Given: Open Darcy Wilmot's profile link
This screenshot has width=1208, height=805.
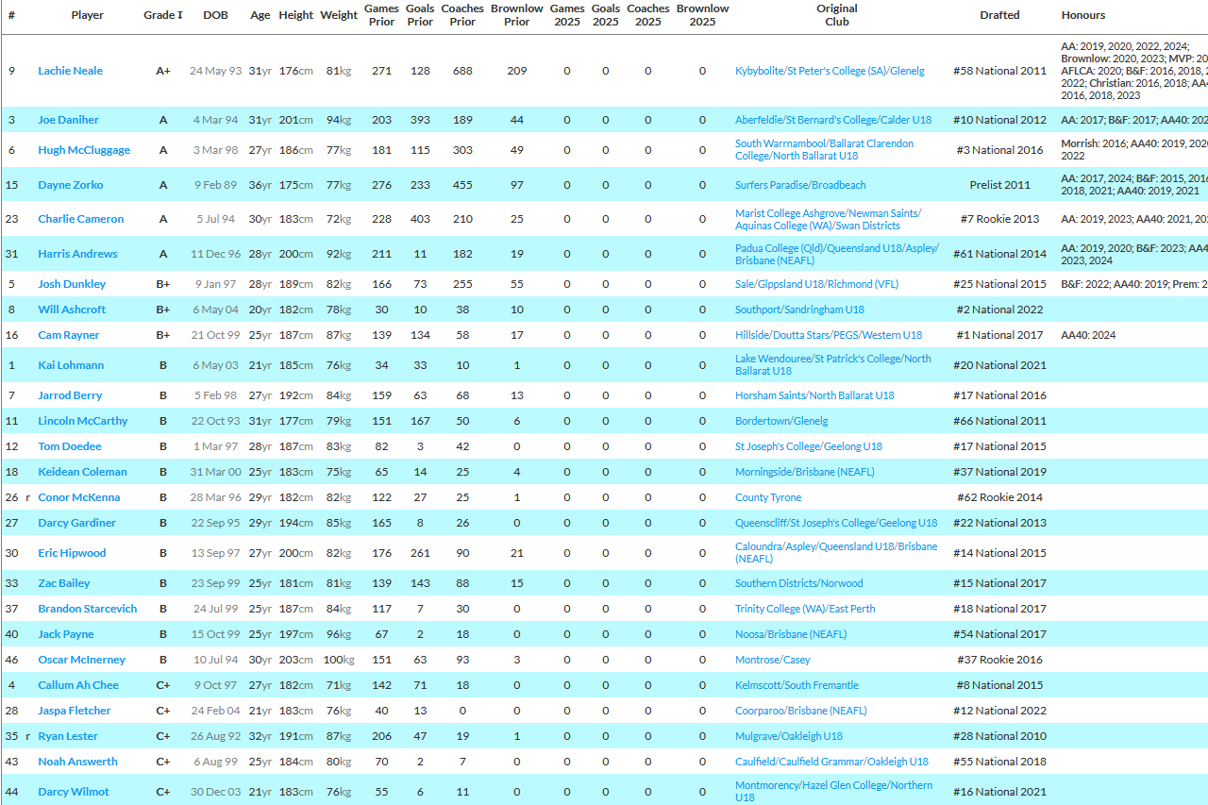Looking at the screenshot, I should pos(73,792).
